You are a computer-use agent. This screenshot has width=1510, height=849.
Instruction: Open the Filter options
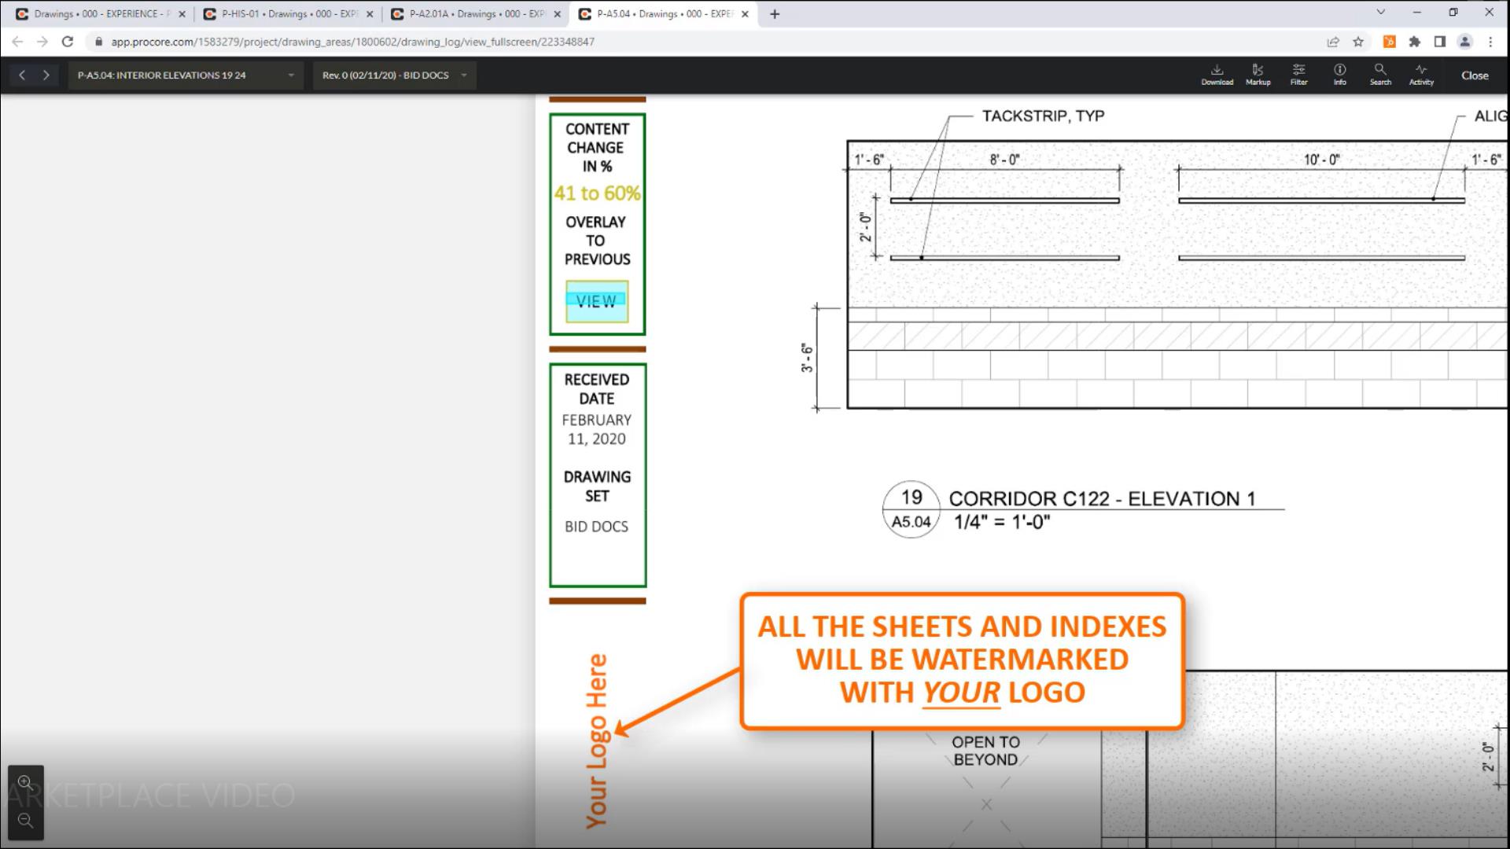click(1298, 74)
